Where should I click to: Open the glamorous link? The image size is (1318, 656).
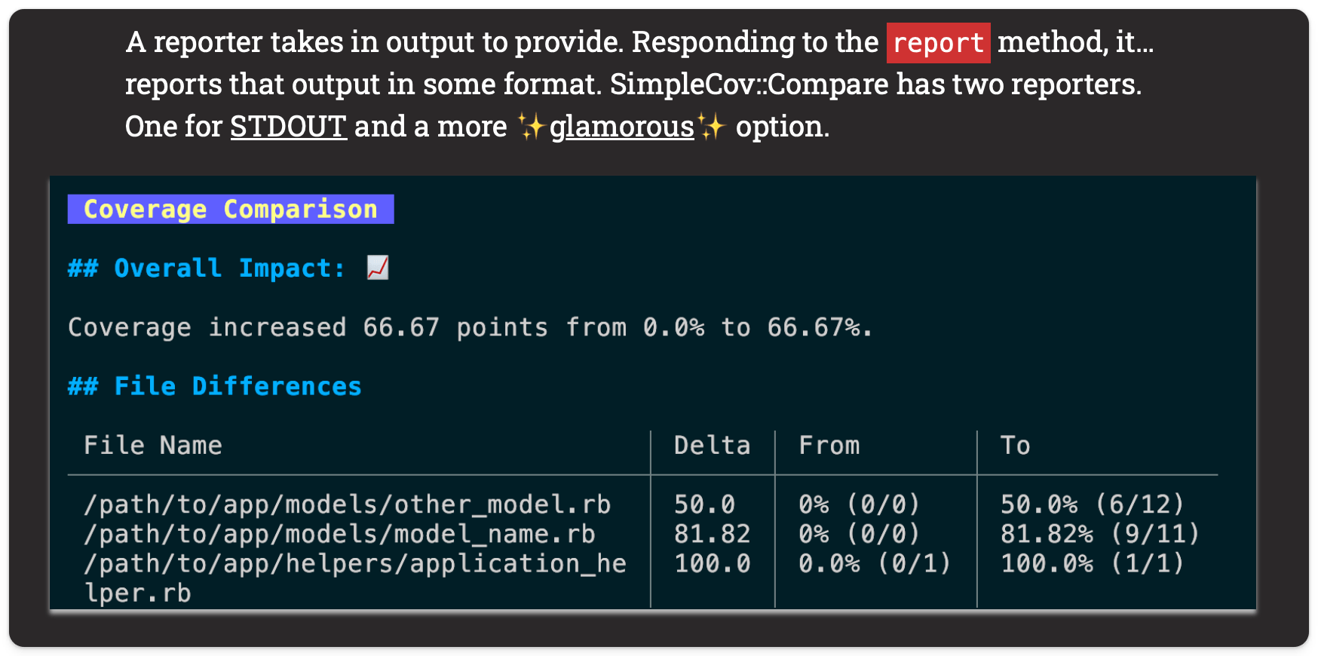(621, 127)
